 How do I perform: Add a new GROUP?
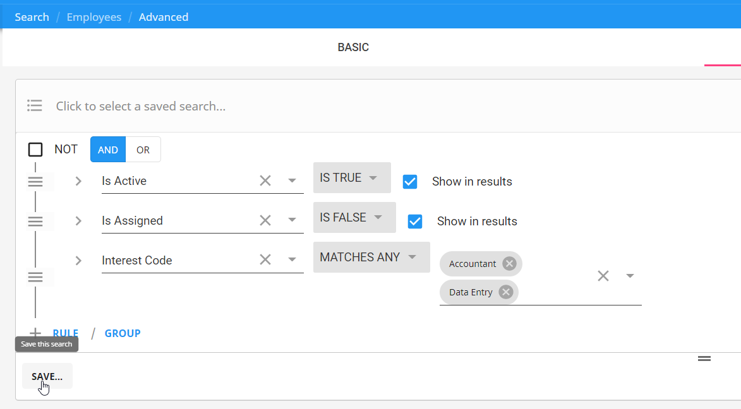coord(123,333)
